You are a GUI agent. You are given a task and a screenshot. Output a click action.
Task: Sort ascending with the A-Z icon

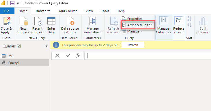pos(189,19)
